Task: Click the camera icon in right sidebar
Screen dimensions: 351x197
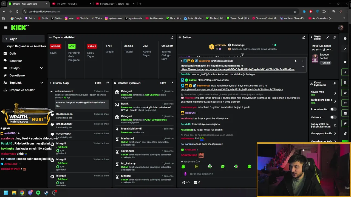Action: (345, 113)
